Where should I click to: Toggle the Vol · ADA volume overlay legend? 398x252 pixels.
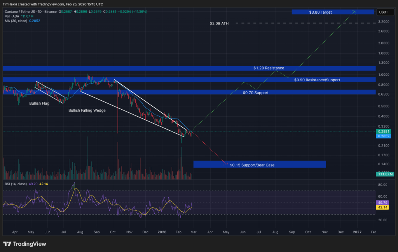12,16
